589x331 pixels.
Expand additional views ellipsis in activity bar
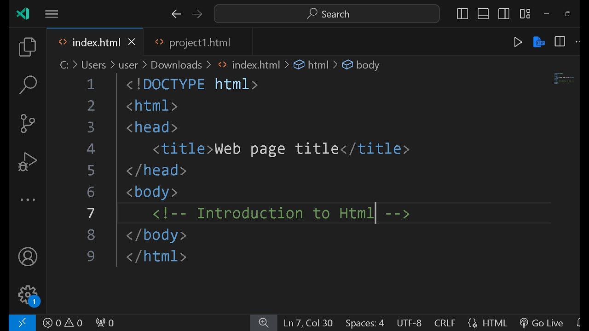pos(28,200)
